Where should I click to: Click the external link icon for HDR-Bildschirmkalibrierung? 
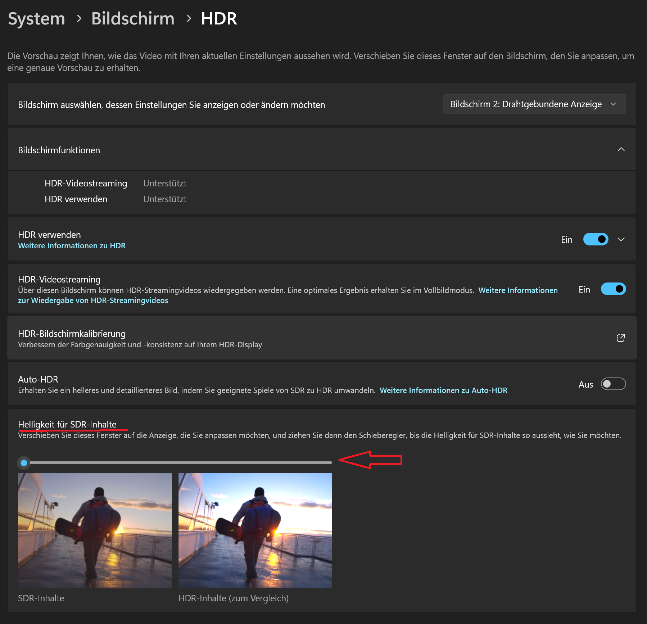(x=620, y=338)
